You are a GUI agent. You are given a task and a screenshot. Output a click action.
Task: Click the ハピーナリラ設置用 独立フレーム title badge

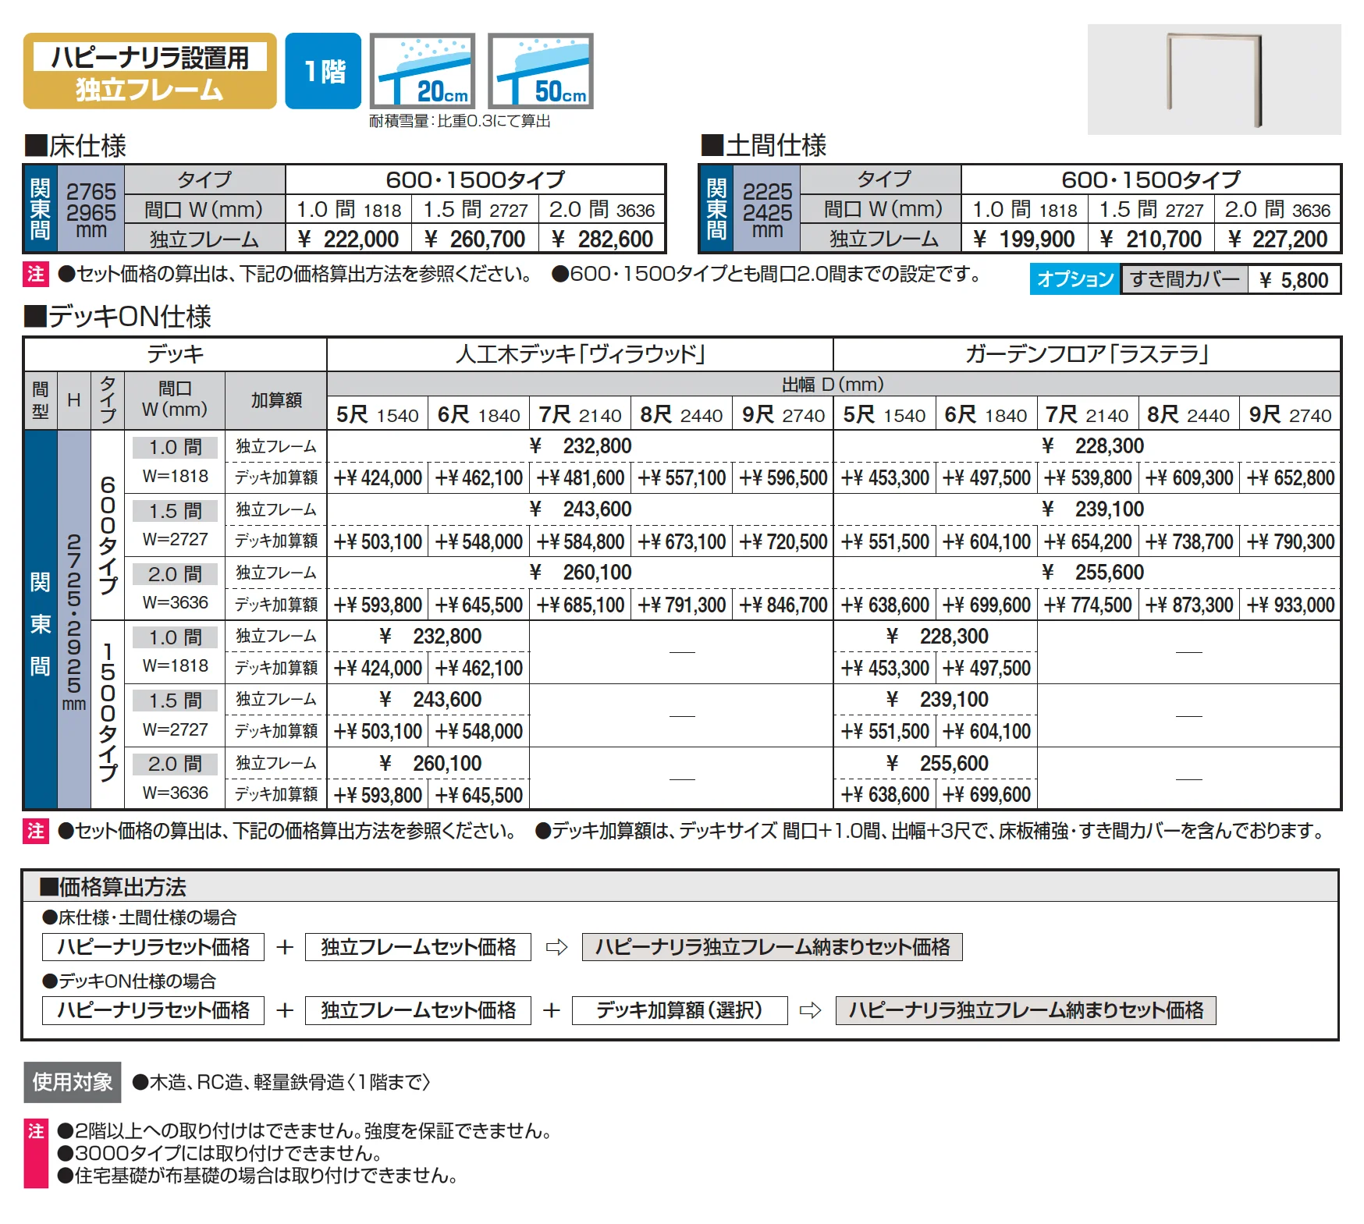150,71
